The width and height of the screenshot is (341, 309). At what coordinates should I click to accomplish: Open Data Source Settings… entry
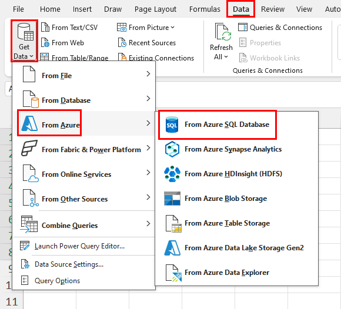pos(84,264)
